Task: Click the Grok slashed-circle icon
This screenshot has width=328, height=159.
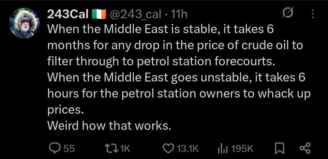Action: pyautogui.click(x=287, y=14)
